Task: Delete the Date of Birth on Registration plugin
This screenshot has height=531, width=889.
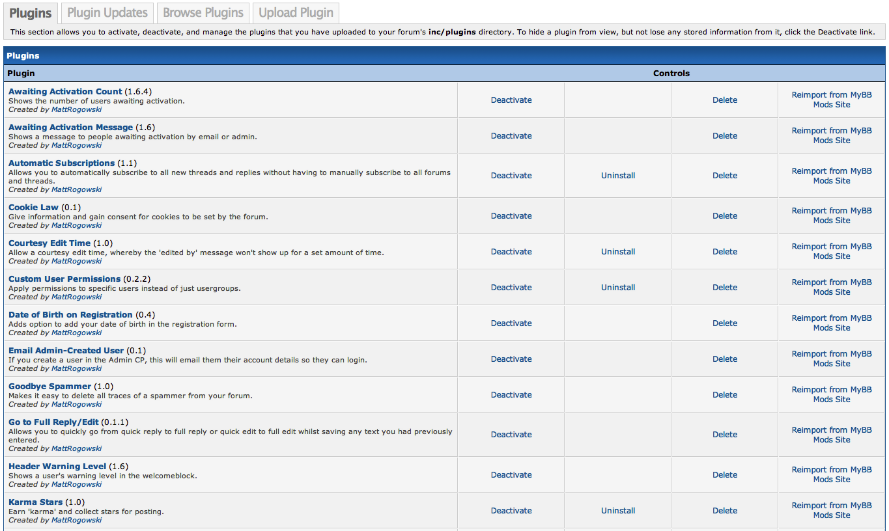Action: (x=724, y=323)
